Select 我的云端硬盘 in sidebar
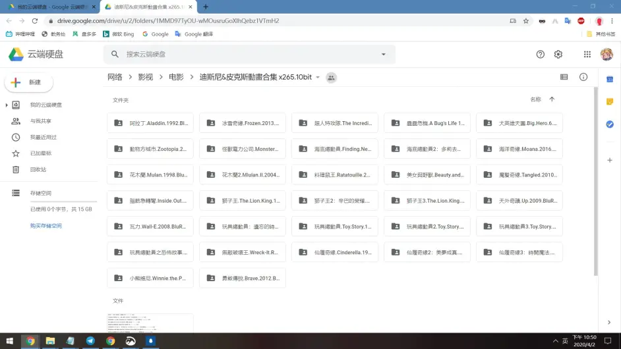Screen dimensions: 621x349 click(x=46, y=105)
